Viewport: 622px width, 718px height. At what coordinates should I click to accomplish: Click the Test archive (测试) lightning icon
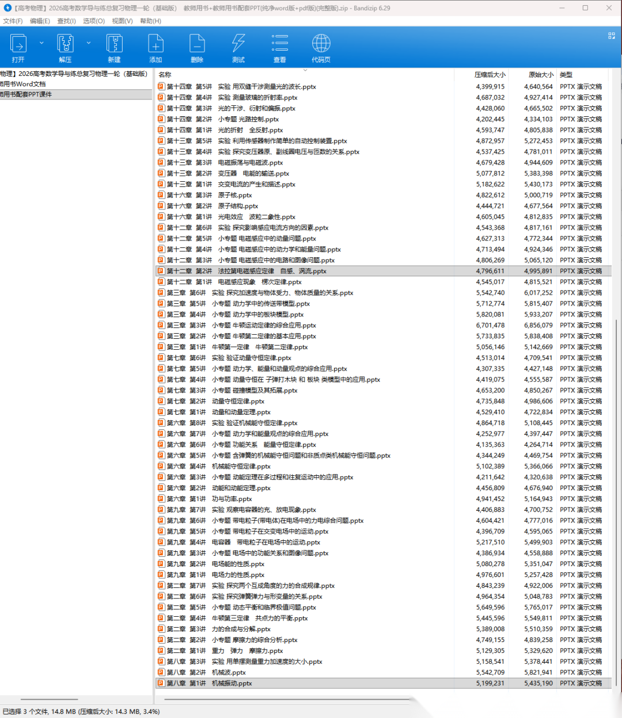tap(238, 44)
